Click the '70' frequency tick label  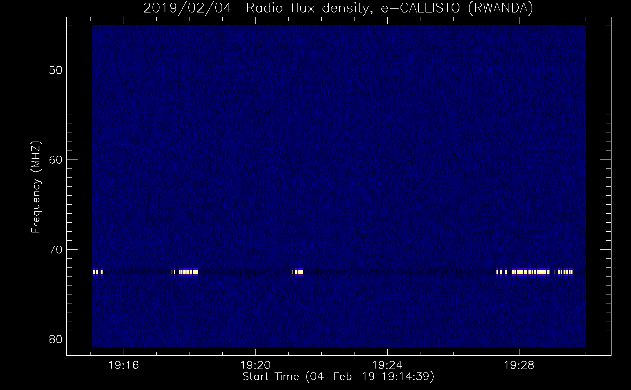click(x=56, y=250)
